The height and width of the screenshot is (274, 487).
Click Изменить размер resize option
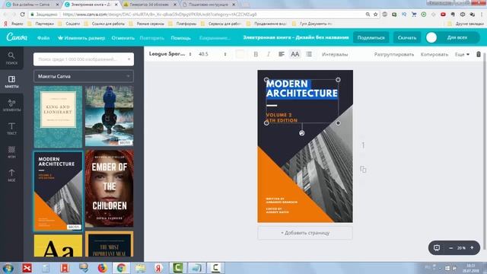tap(81, 38)
